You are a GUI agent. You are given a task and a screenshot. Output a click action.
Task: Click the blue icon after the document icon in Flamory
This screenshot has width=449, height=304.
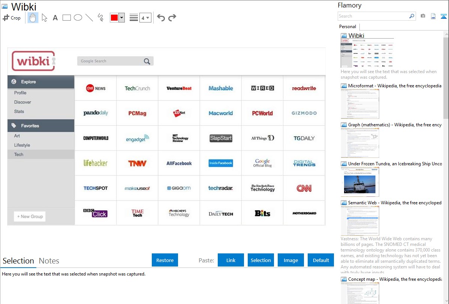pos(443,16)
